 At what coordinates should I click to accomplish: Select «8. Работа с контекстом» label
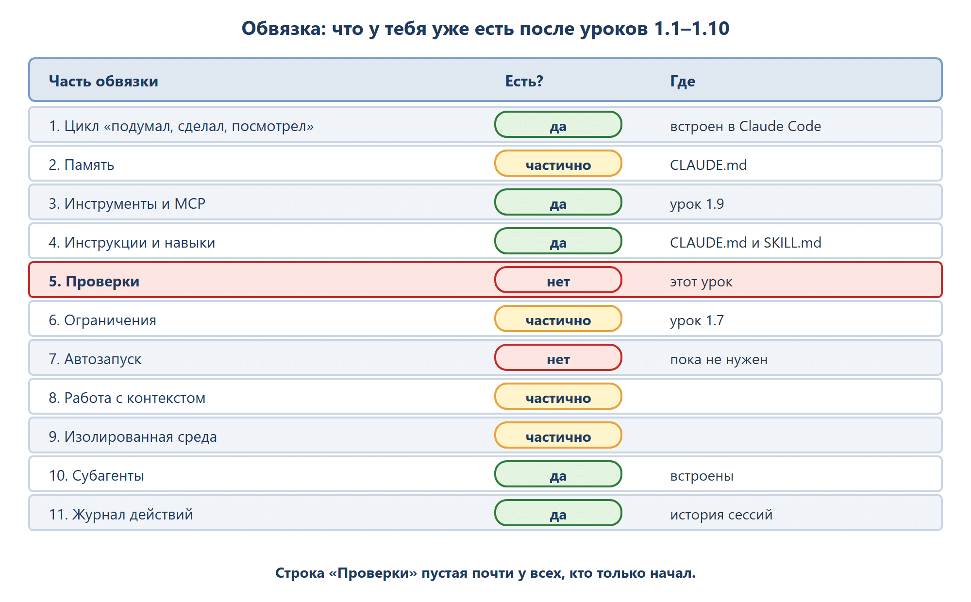click(x=127, y=398)
